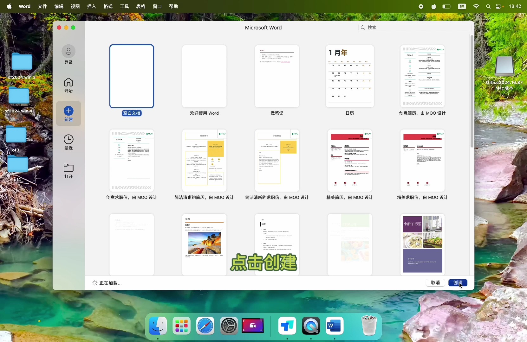Screen dimensions: 527x342
Task: Choose the 欢迎使用 Word template
Action: tap(204, 76)
